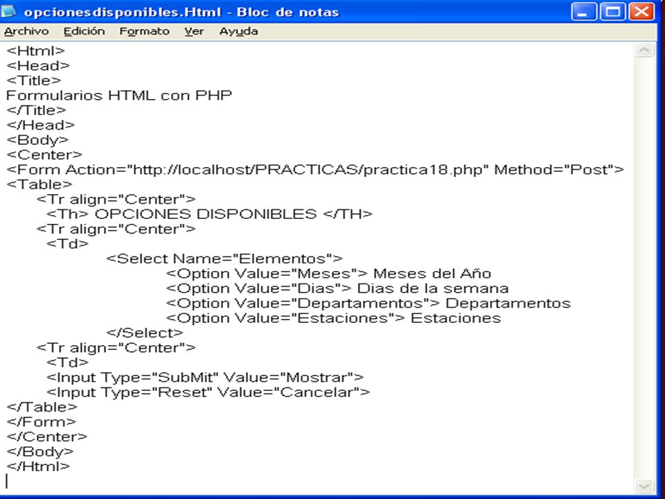Click the Input Type="SubMit" Mostrar line

[205, 377]
